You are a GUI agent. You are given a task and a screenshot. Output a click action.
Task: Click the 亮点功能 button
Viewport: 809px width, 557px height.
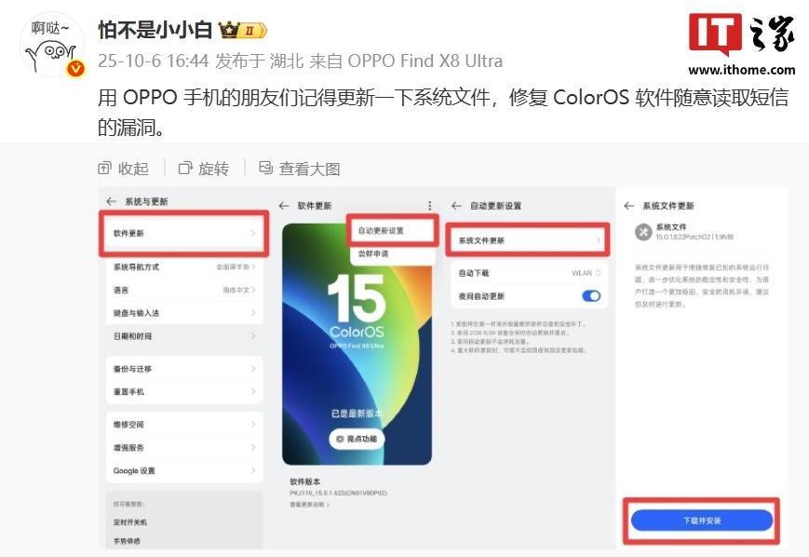pyautogui.click(x=357, y=439)
